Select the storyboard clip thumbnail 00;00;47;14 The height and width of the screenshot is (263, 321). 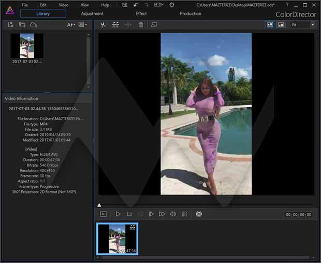[x=118, y=239]
